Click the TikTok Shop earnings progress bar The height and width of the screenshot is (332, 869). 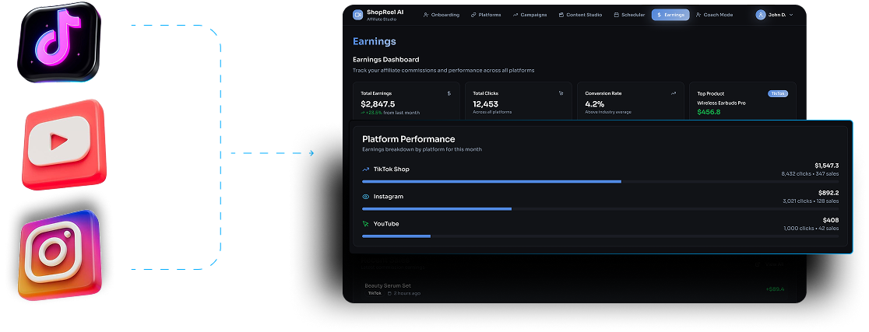click(491, 181)
